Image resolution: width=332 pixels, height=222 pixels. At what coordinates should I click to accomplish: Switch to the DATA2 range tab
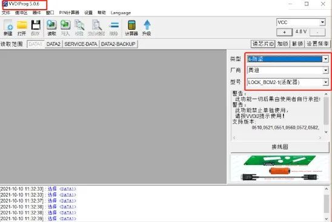pos(53,44)
